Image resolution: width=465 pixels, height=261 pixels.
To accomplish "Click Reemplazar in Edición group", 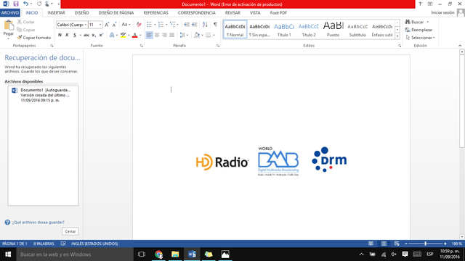I will click(419, 30).
